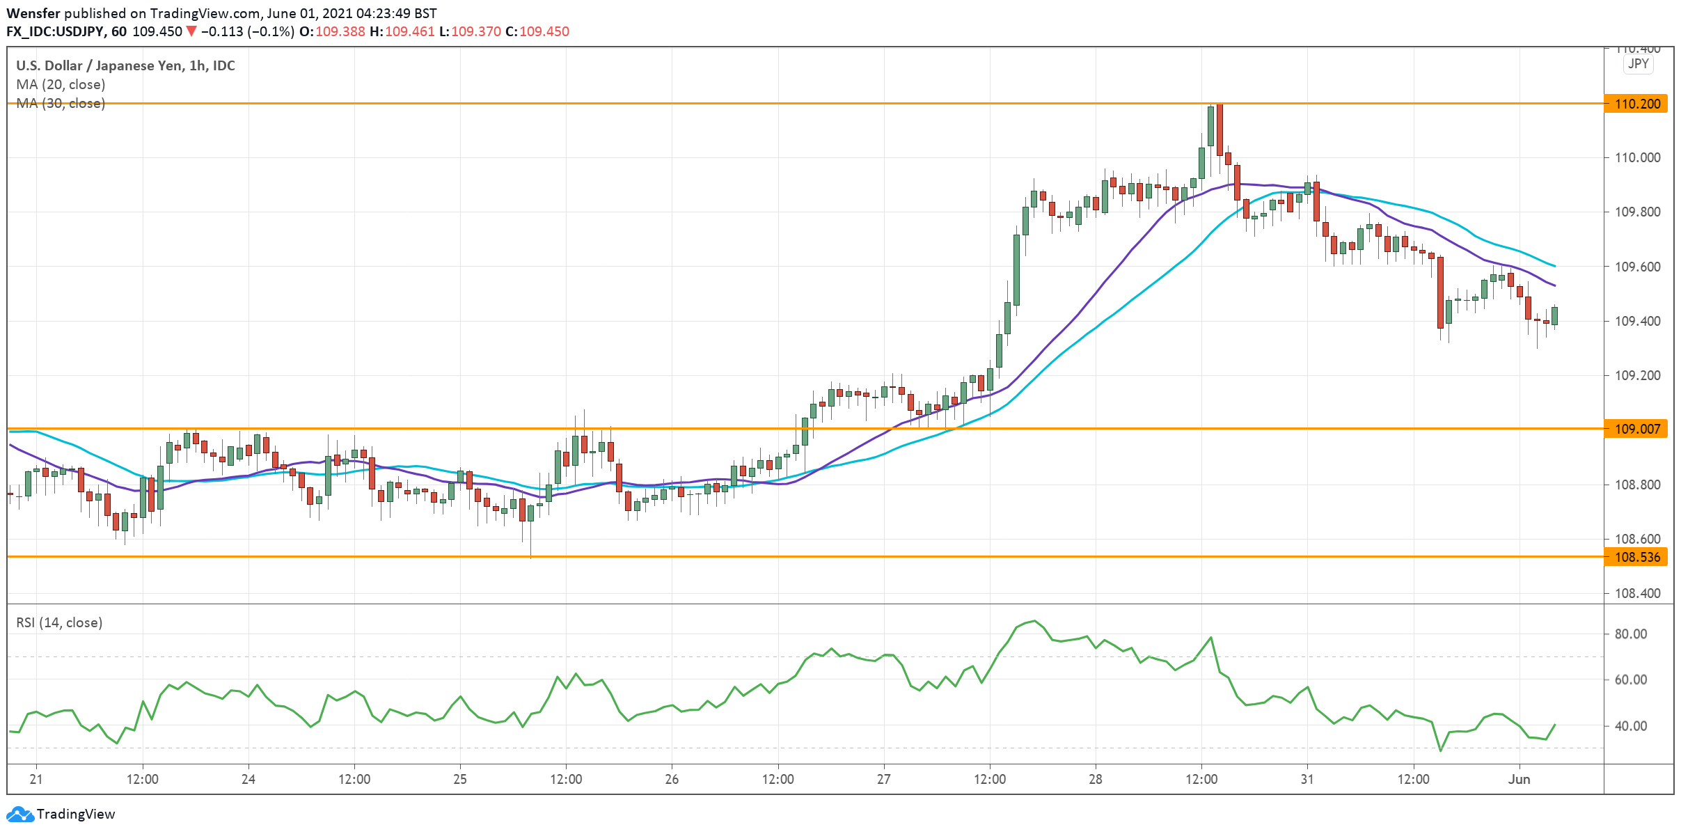Image resolution: width=1681 pixels, height=834 pixels.
Task: Click the JPY currency badge
Action: coord(1638,64)
